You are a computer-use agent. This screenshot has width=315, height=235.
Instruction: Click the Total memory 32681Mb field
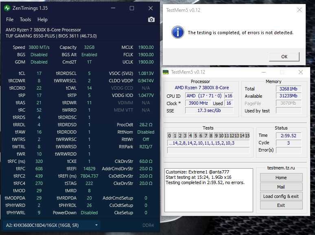289,89
